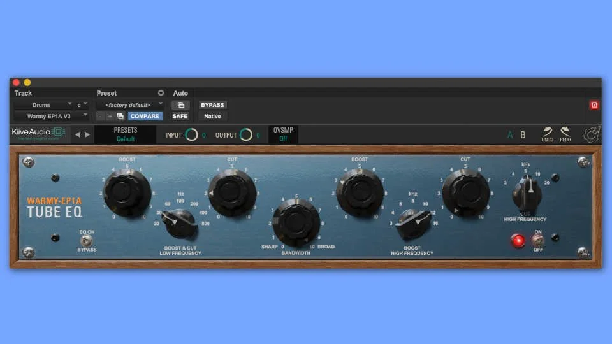Open the Preset circular menu icon
The width and height of the screenshot is (612, 344).
(x=161, y=93)
